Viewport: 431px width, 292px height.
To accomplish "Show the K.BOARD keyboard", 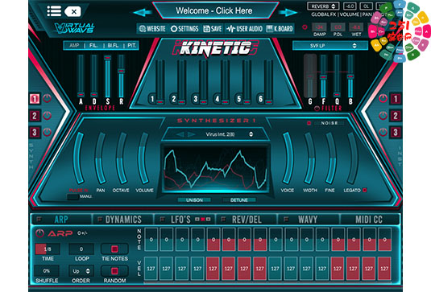I will point(280,28).
